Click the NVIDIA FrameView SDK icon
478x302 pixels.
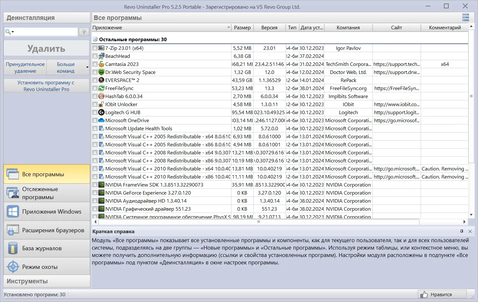101,185
